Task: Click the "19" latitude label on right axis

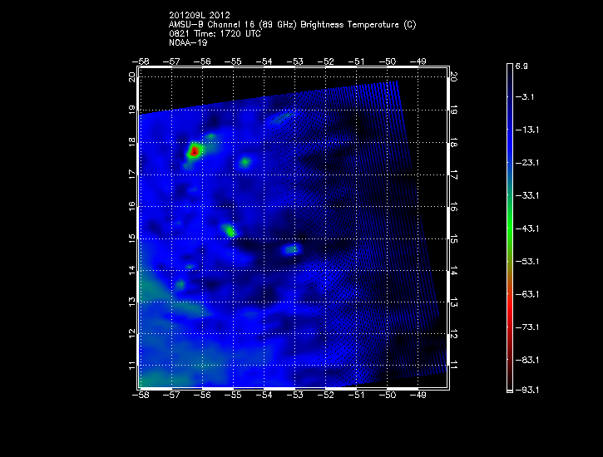Action: point(453,110)
